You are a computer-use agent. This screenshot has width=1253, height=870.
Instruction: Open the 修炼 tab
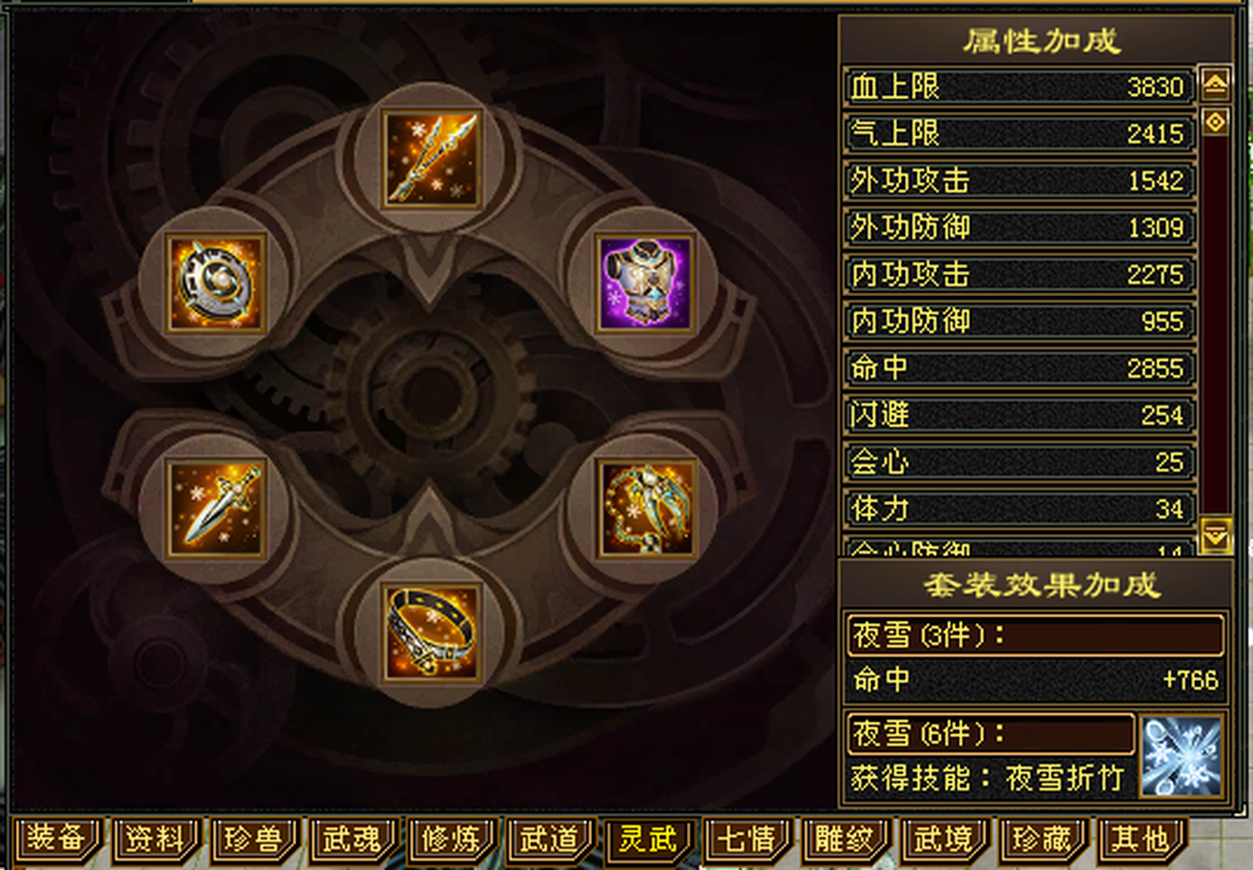(452, 839)
